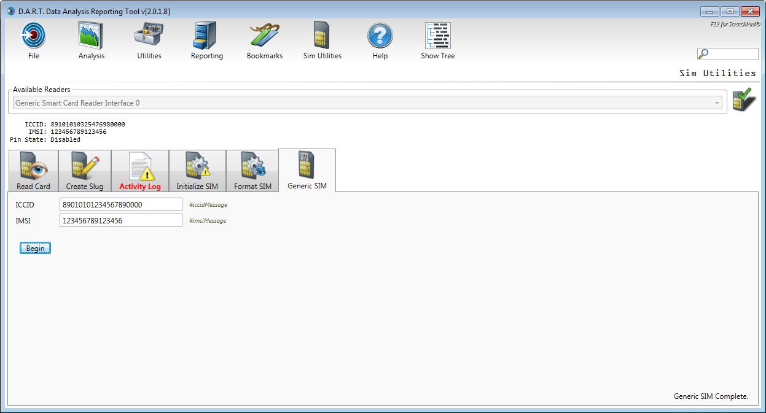766x413 pixels.
Task: Close the D.A.R.T. window
Action: (x=751, y=11)
